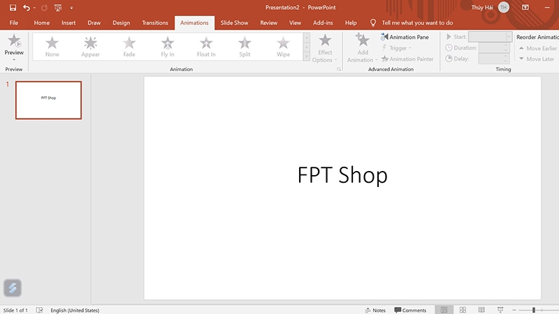559x314 pixels.
Task: Expand the Preview dropdown arrow
Action: tap(14, 60)
